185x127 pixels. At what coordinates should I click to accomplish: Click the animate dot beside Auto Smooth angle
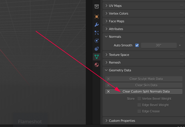(x=180, y=45)
